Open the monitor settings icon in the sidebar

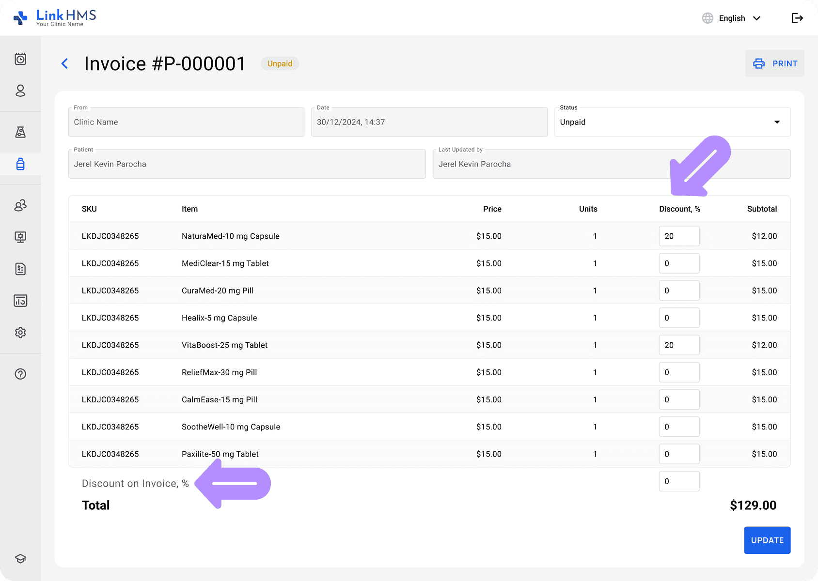pyautogui.click(x=20, y=237)
